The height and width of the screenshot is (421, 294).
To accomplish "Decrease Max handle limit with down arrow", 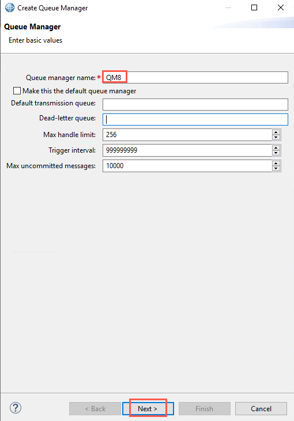I will point(276,137).
